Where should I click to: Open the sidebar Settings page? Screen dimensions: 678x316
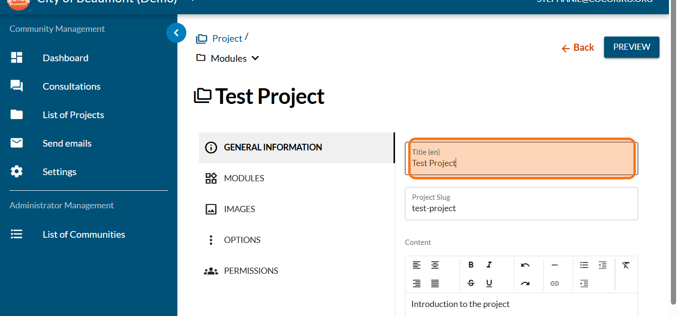[59, 172]
